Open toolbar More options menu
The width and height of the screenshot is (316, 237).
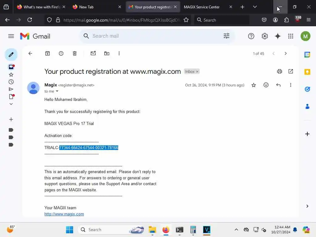(x=119, y=53)
